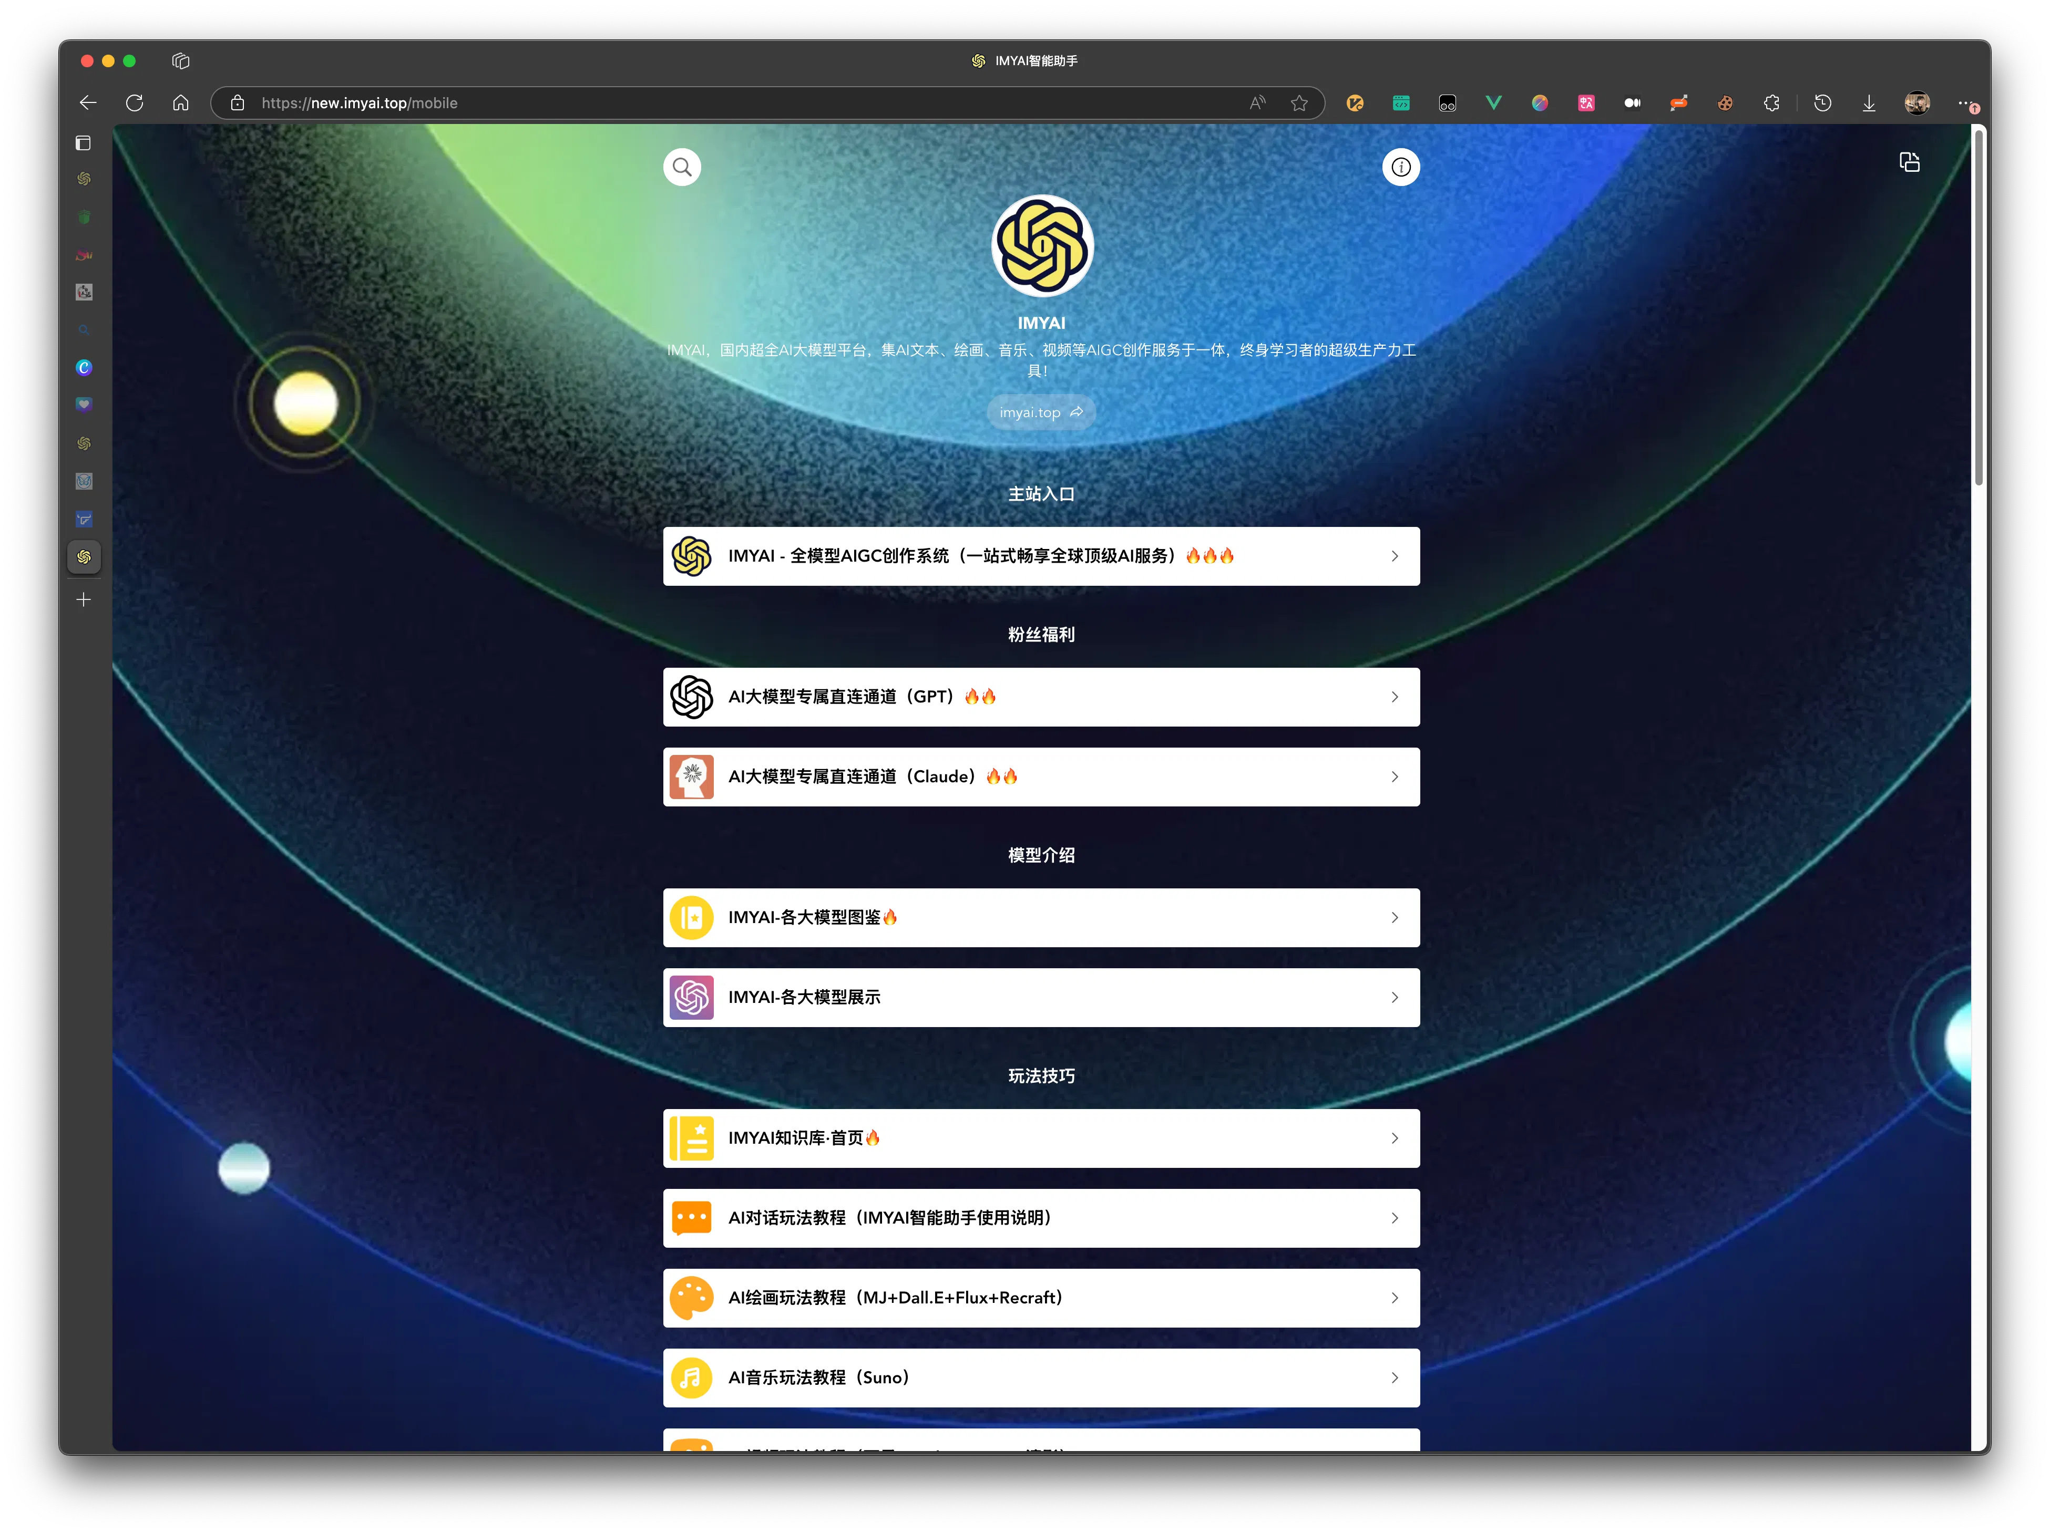Open the rainbow color picker extension

[x=1540, y=103]
